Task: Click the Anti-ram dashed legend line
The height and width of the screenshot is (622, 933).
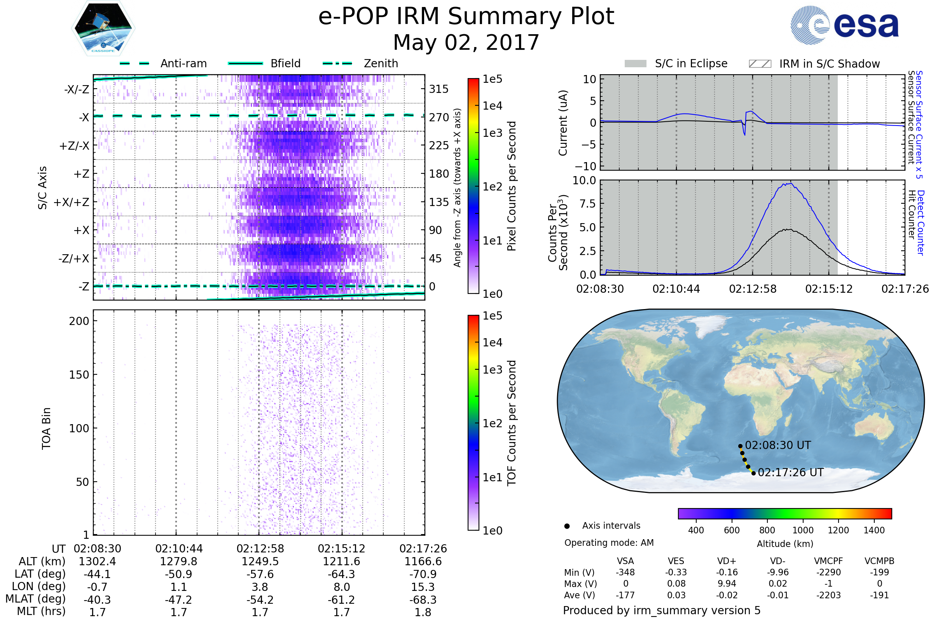Action: pyautogui.click(x=135, y=63)
